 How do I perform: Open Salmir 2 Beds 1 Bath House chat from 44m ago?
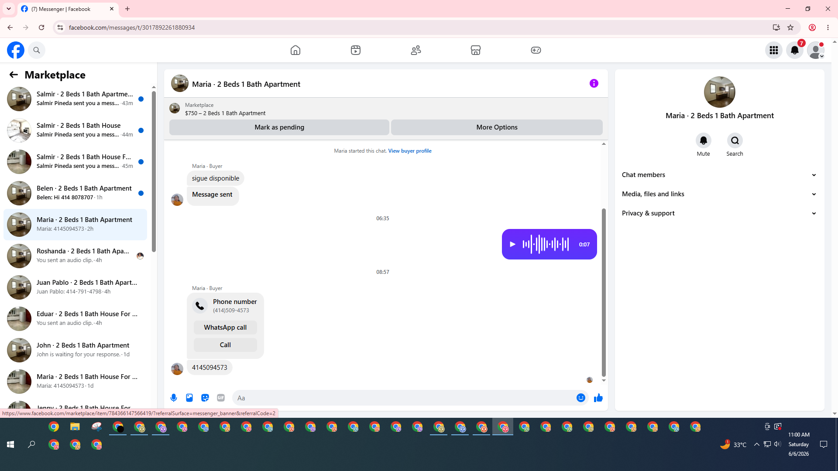[x=75, y=130]
